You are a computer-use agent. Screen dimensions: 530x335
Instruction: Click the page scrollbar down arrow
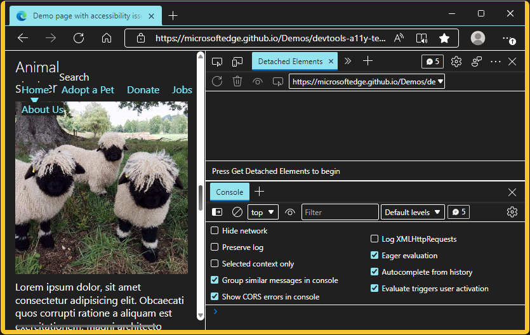(201, 316)
